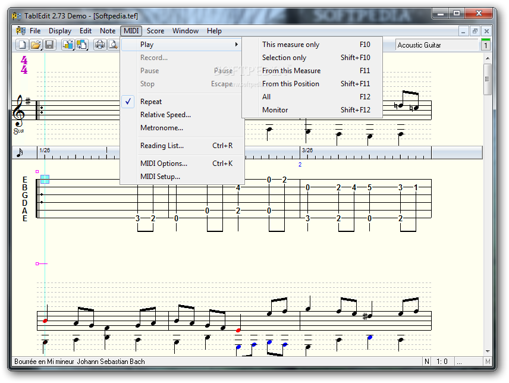Image resolution: width=509 pixels, height=383 pixels.
Task: Click the red note at lower staff start
Action: pos(45,321)
